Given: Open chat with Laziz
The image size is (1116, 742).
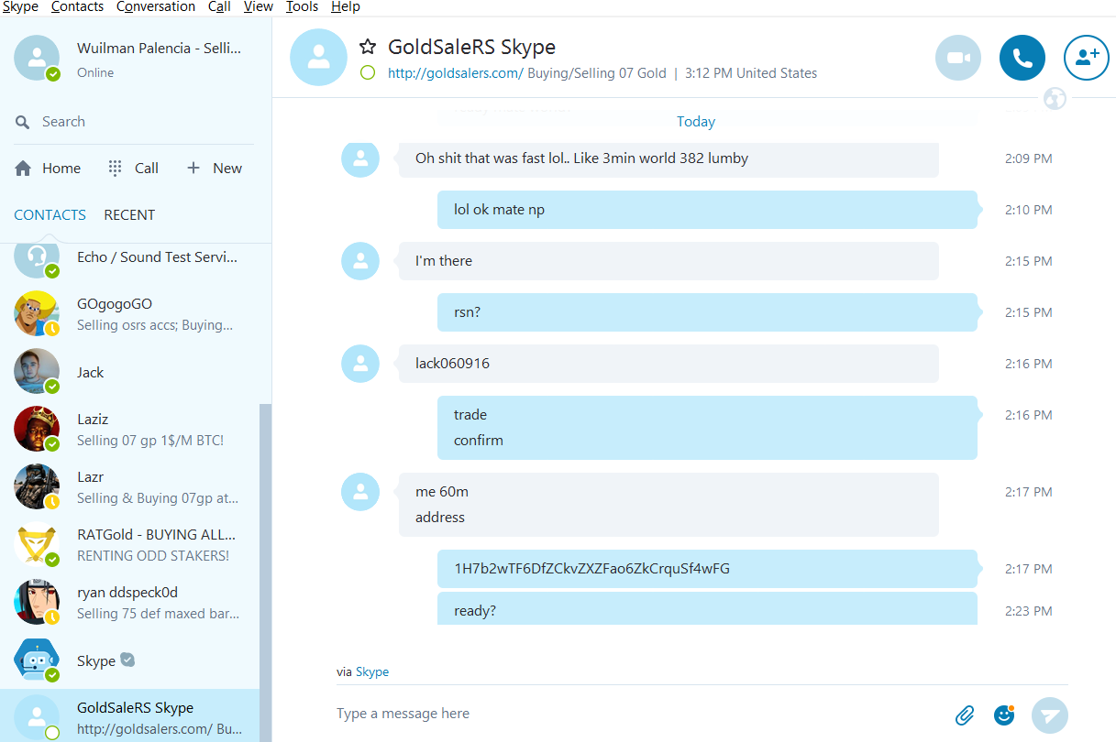Looking at the screenshot, I should (x=129, y=430).
